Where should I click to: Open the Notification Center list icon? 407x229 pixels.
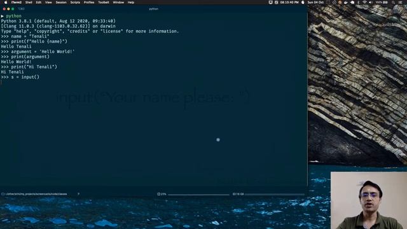pos(400,3)
